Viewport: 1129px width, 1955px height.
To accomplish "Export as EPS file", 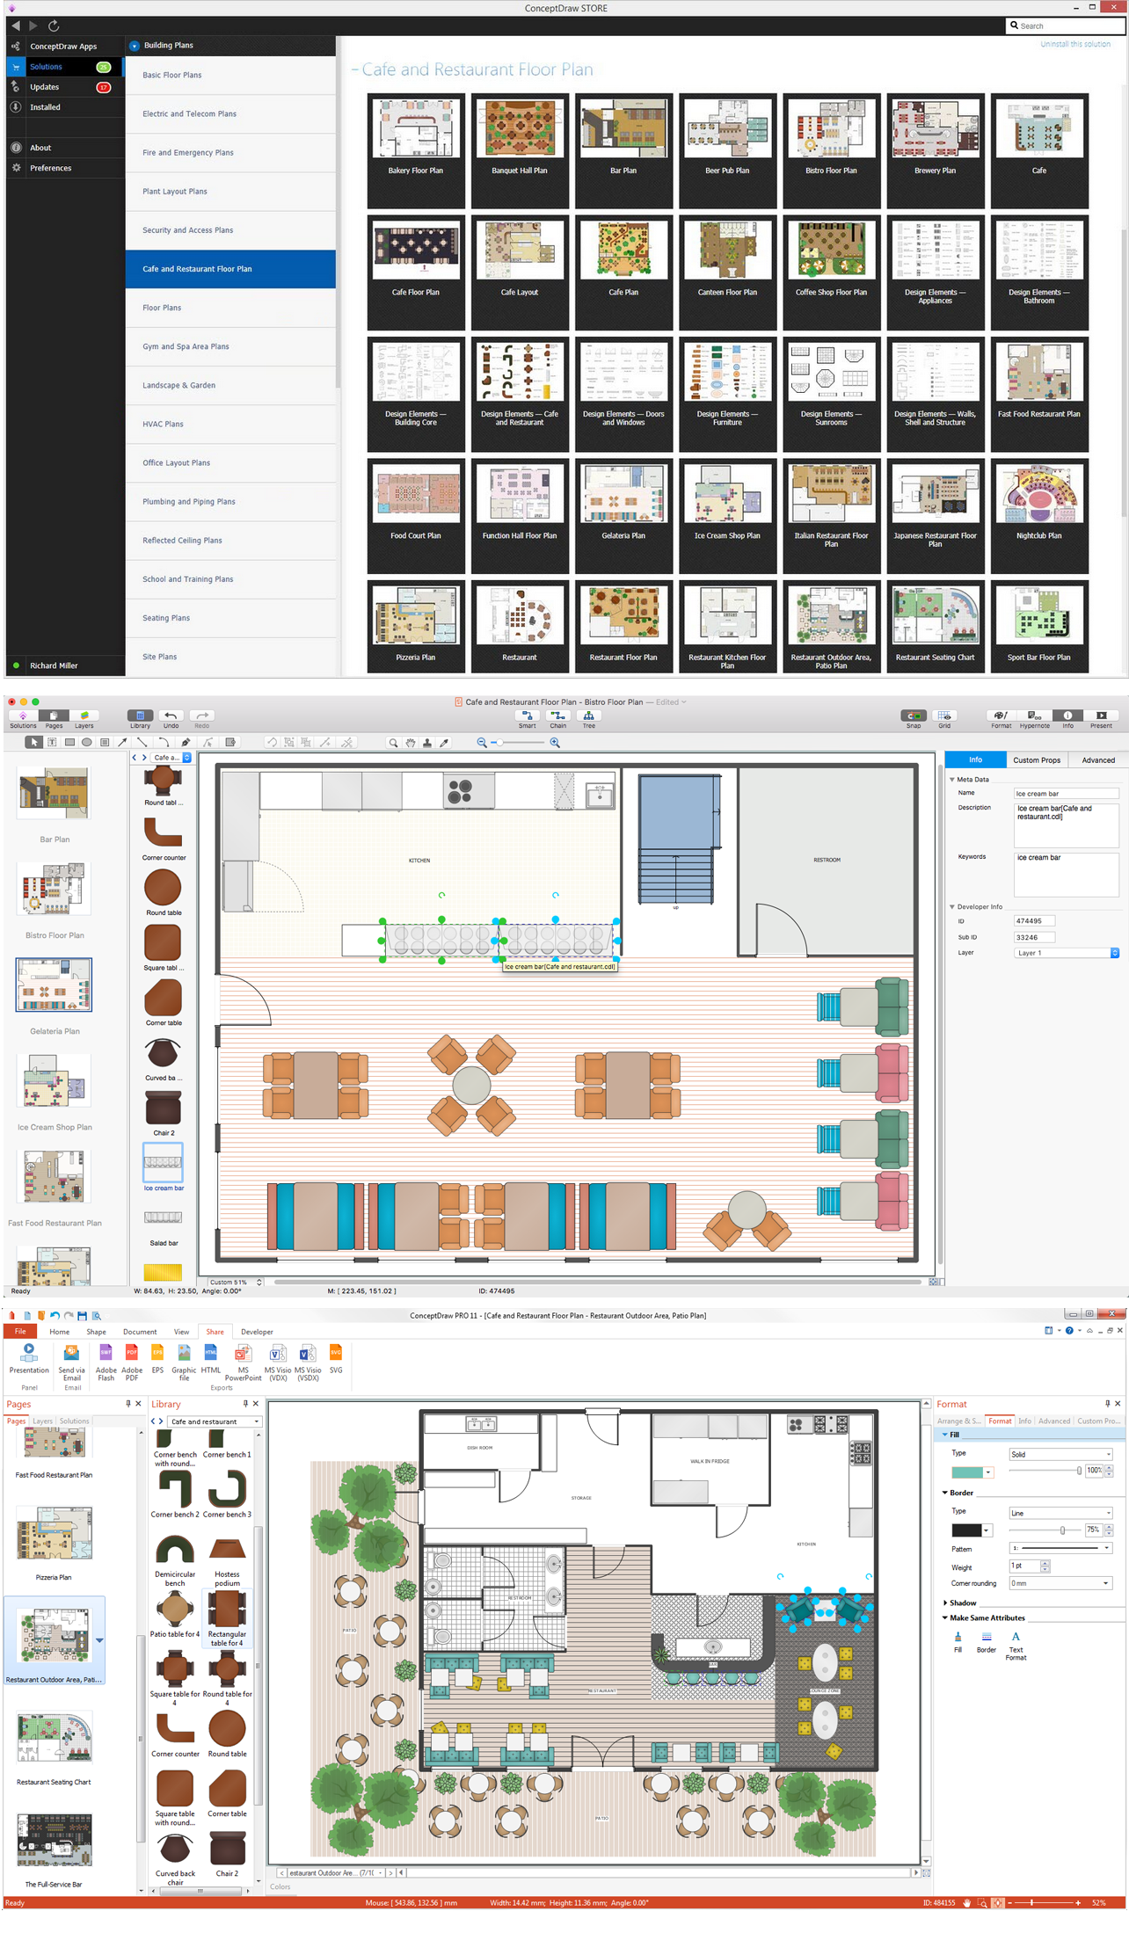I will coord(157,1358).
